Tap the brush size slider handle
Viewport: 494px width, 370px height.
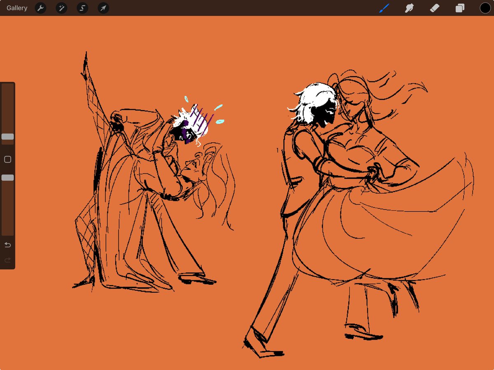tap(7, 136)
